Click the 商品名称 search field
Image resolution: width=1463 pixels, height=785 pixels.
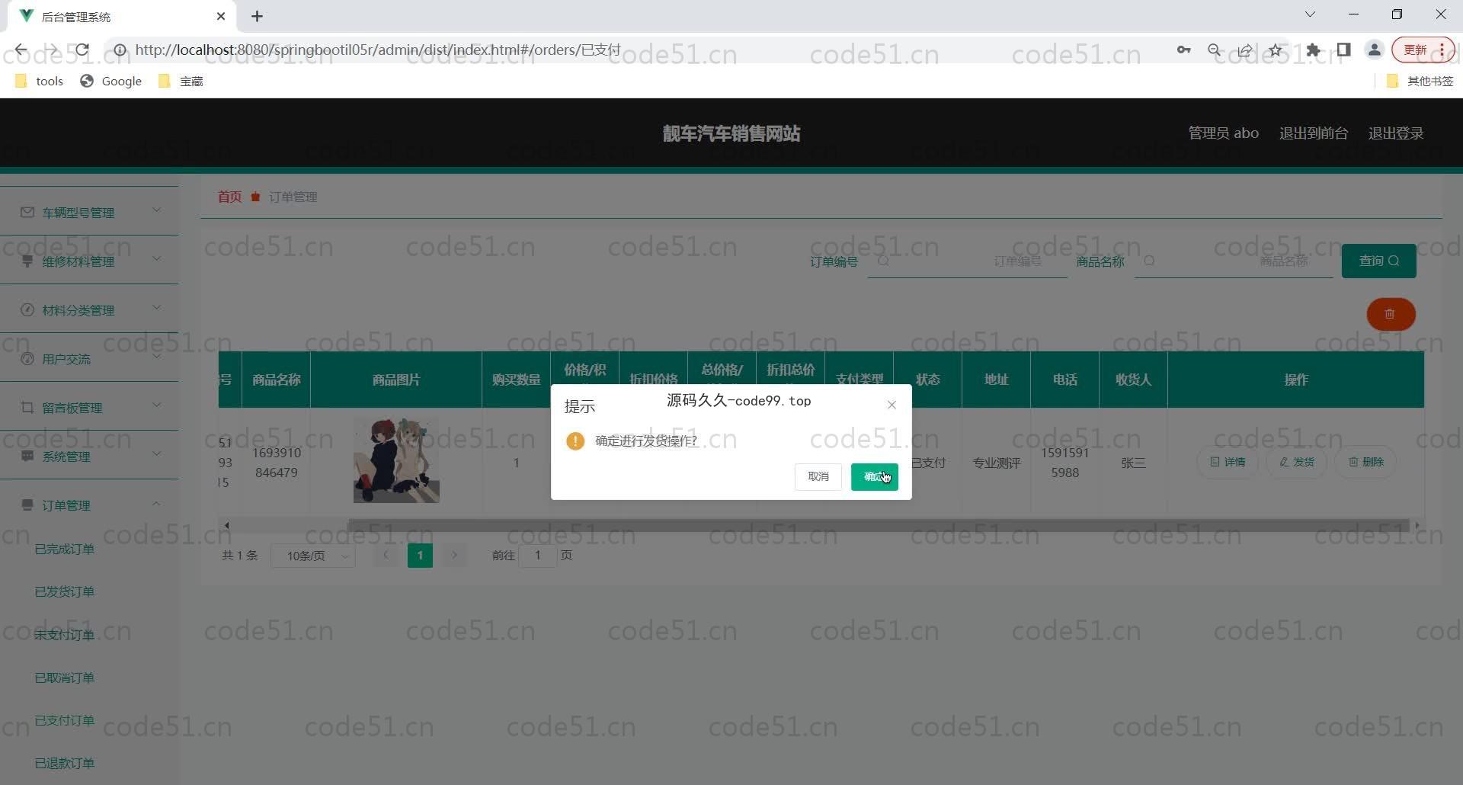click(x=1234, y=261)
